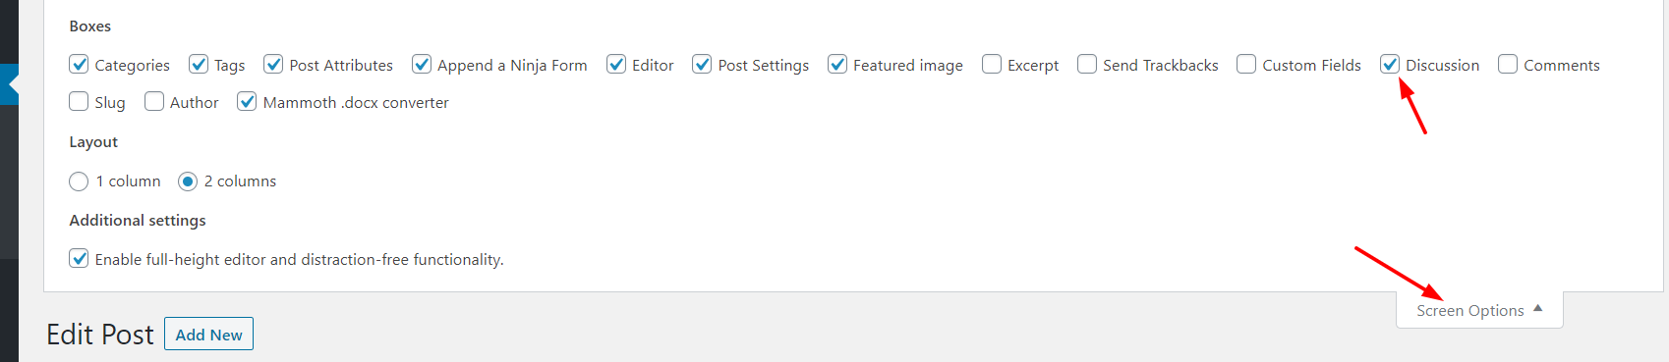
Task: Toggle Post Attributes checkbox
Action: tap(274, 65)
